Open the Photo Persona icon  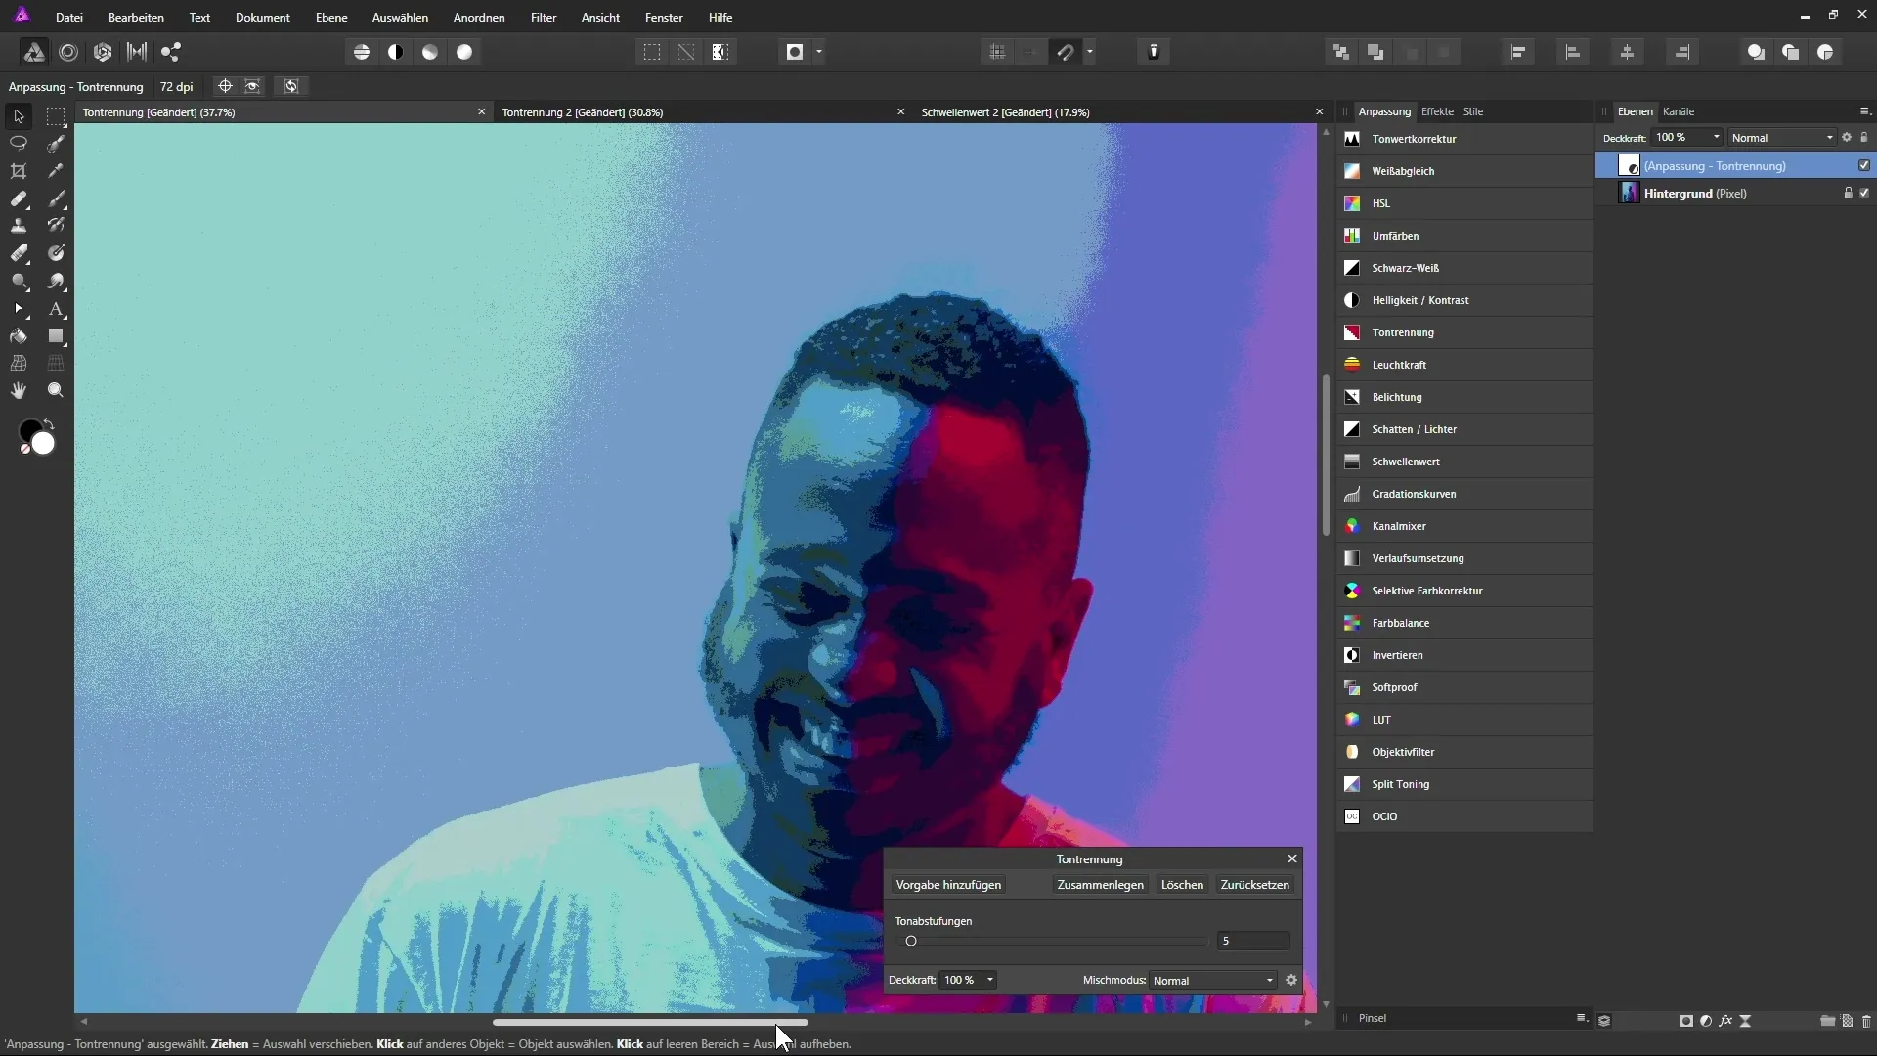33,52
